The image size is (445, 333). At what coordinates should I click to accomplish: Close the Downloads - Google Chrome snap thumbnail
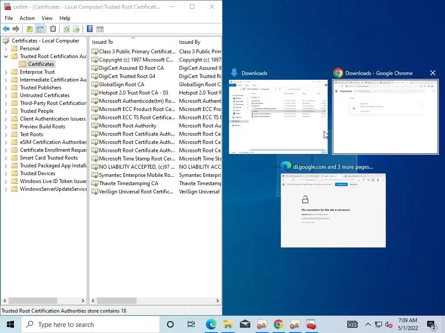(x=432, y=73)
